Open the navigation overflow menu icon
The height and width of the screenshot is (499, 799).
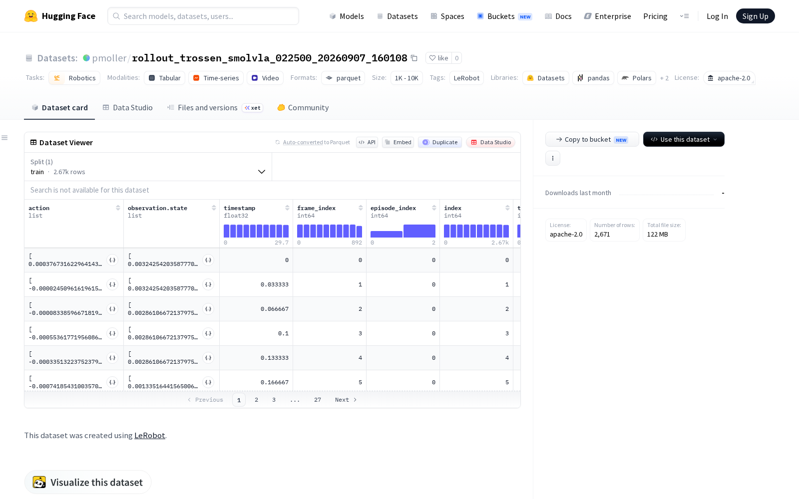684,16
